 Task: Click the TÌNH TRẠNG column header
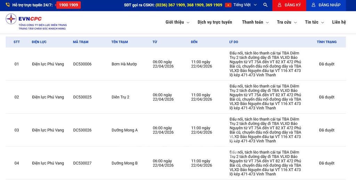click(x=326, y=42)
